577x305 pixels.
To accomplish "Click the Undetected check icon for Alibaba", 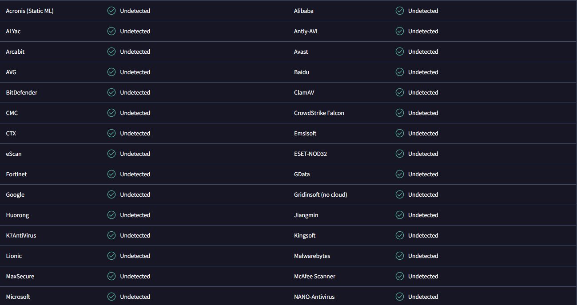I will (400, 11).
